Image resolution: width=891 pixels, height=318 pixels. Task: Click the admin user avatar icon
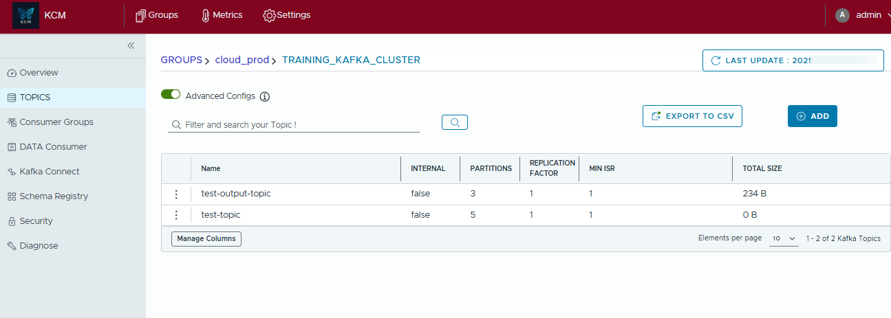pos(842,15)
